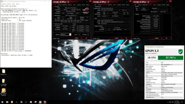Click the 1B CPU label in BenchMate
Screen dimensions: 185x104
click(x=151, y=57)
